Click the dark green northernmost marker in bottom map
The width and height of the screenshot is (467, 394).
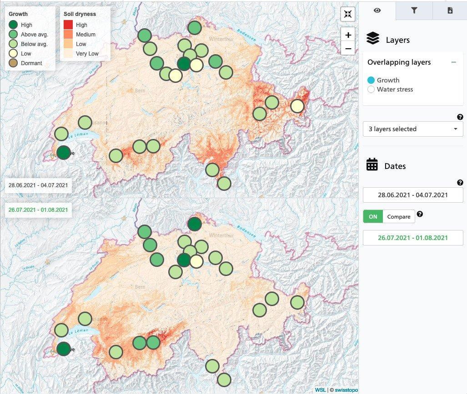click(x=195, y=224)
